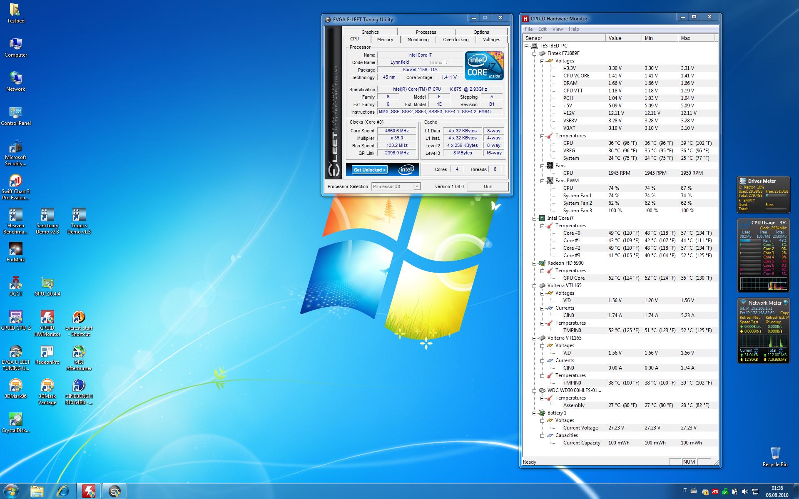Click Copy in Network Meter gadget
The image size is (799, 499).
click(x=784, y=313)
